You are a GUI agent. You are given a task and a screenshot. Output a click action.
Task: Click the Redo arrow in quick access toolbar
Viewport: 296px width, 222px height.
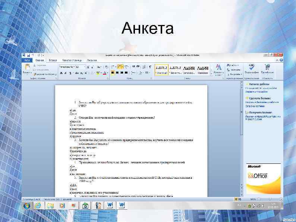coord(39,55)
